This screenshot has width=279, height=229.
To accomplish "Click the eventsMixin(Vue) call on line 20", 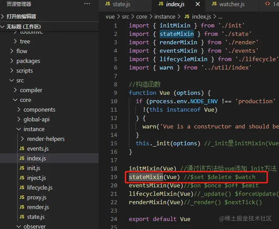I will click(156, 186).
